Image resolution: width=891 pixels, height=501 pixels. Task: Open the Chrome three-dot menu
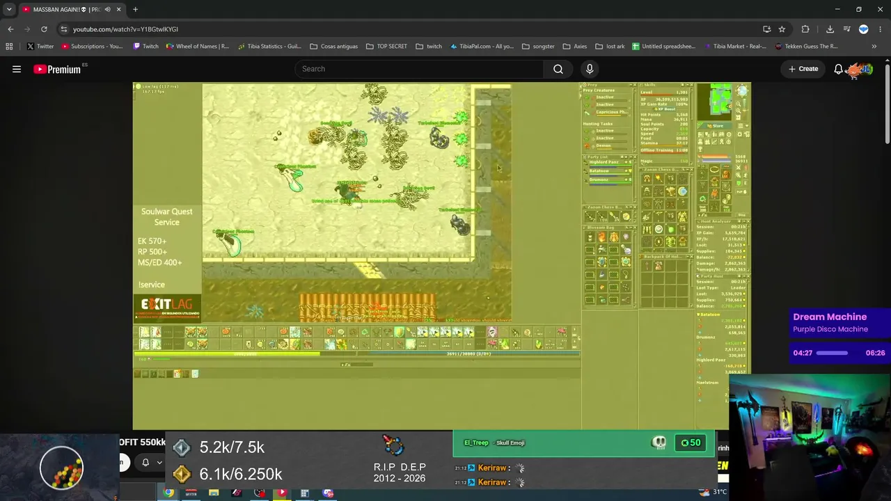pos(881,29)
